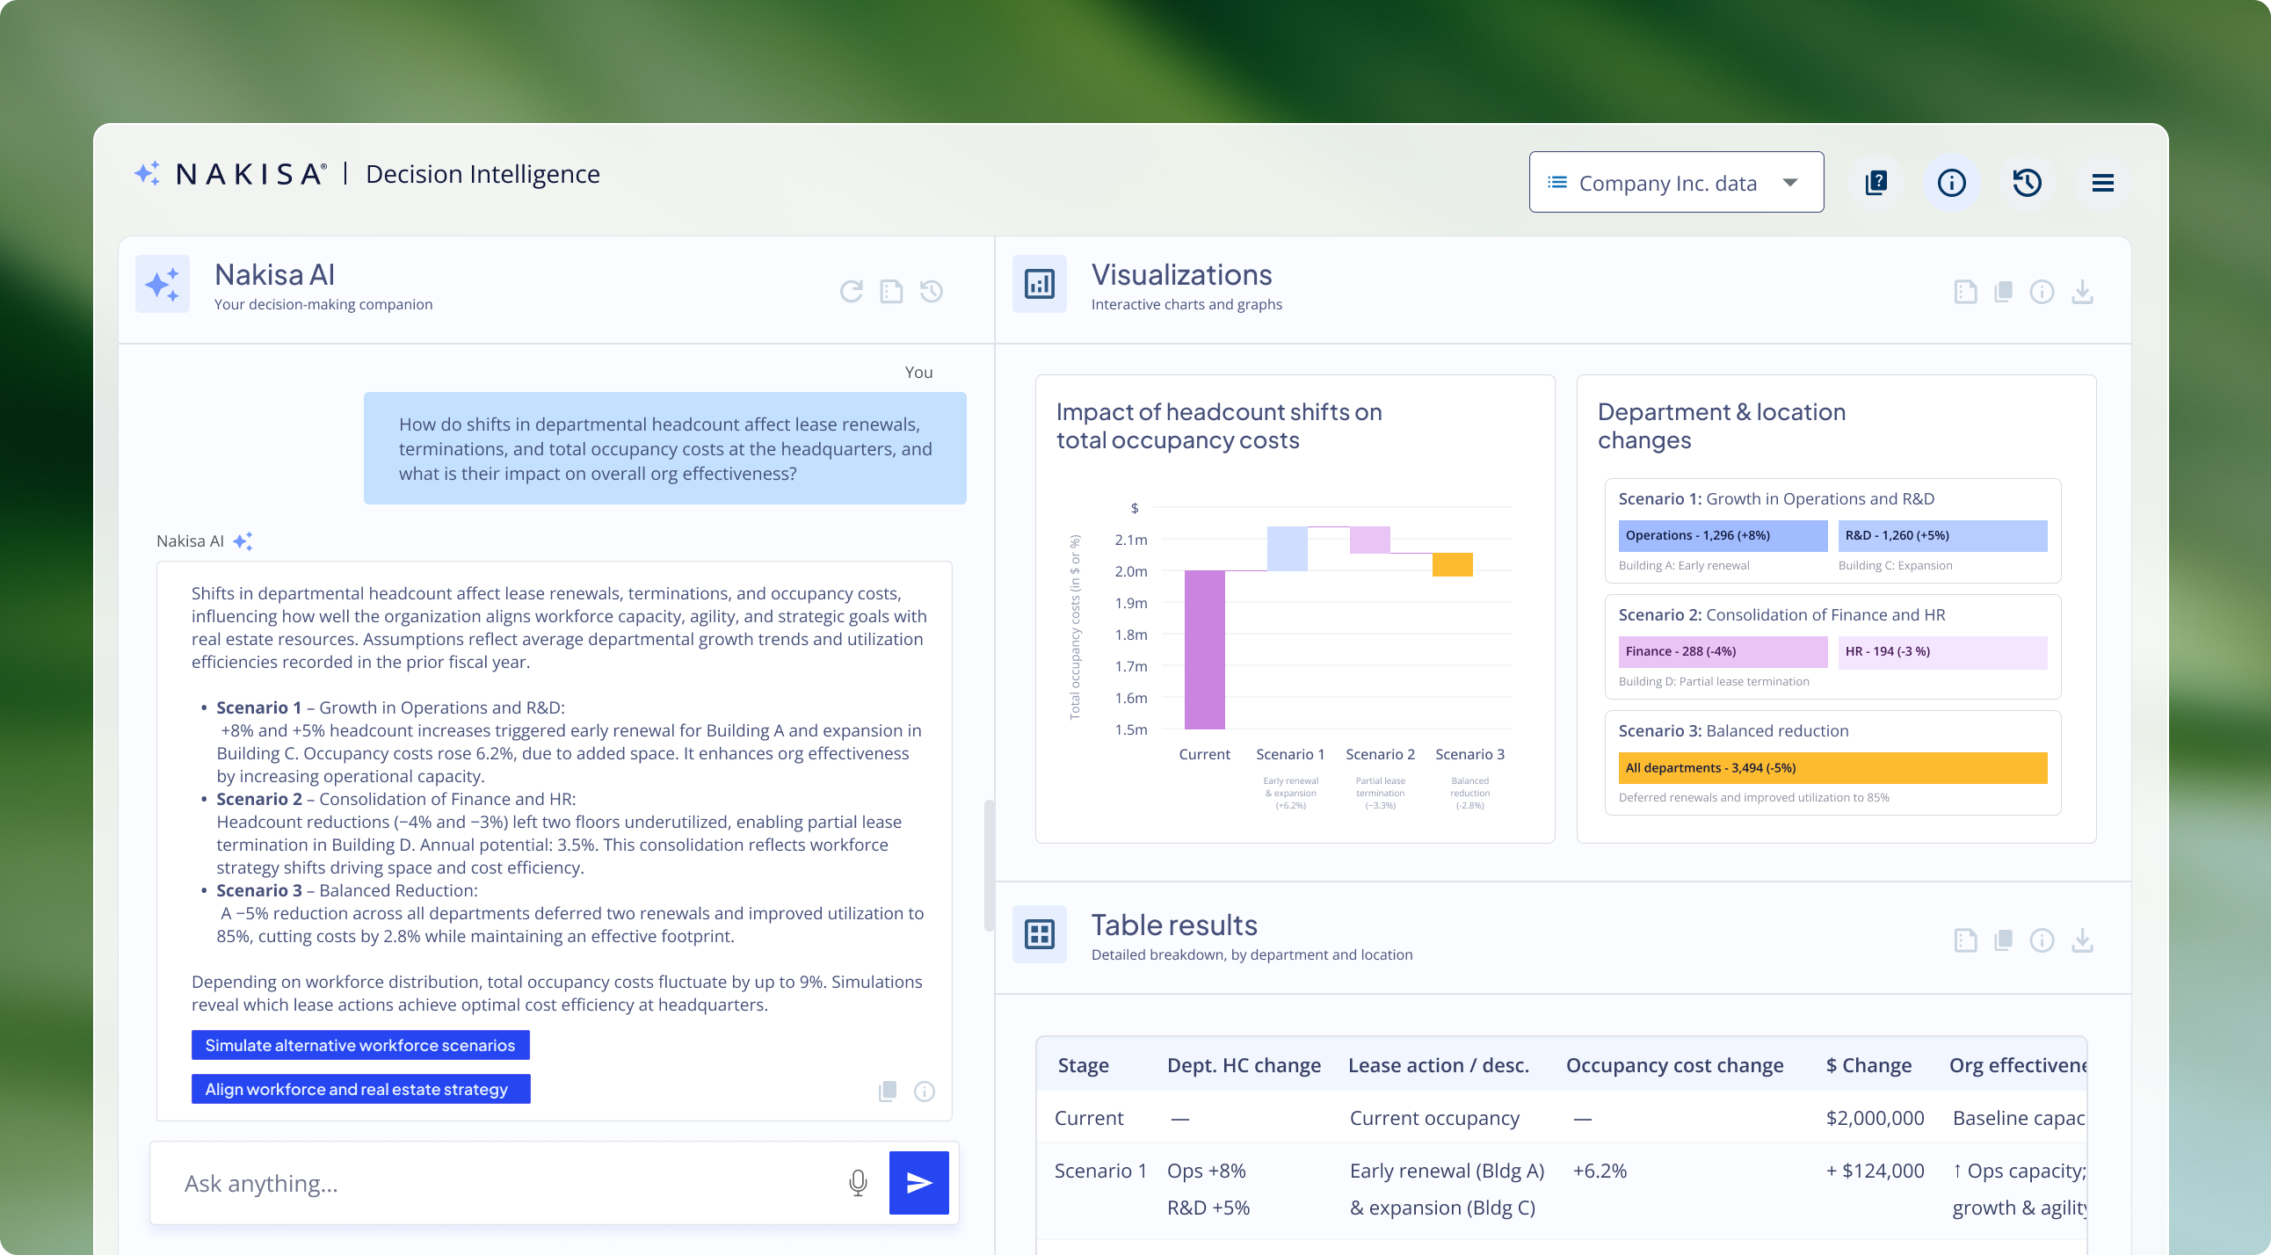Screen dimensions: 2271x1255
Task: Download the Visualizations chart
Action: (x=2083, y=292)
